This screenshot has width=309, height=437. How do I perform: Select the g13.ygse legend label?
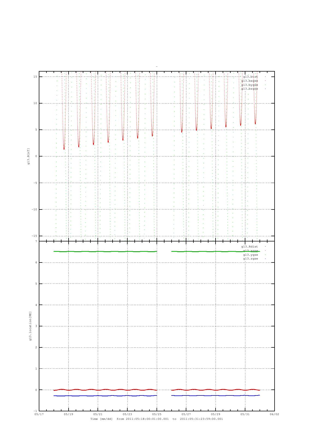[x=250, y=255]
